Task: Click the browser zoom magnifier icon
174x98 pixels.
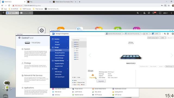Action: click(165, 5)
